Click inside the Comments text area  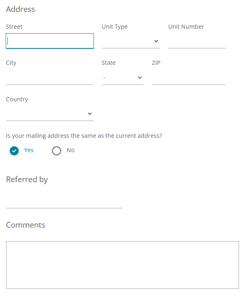click(122, 265)
